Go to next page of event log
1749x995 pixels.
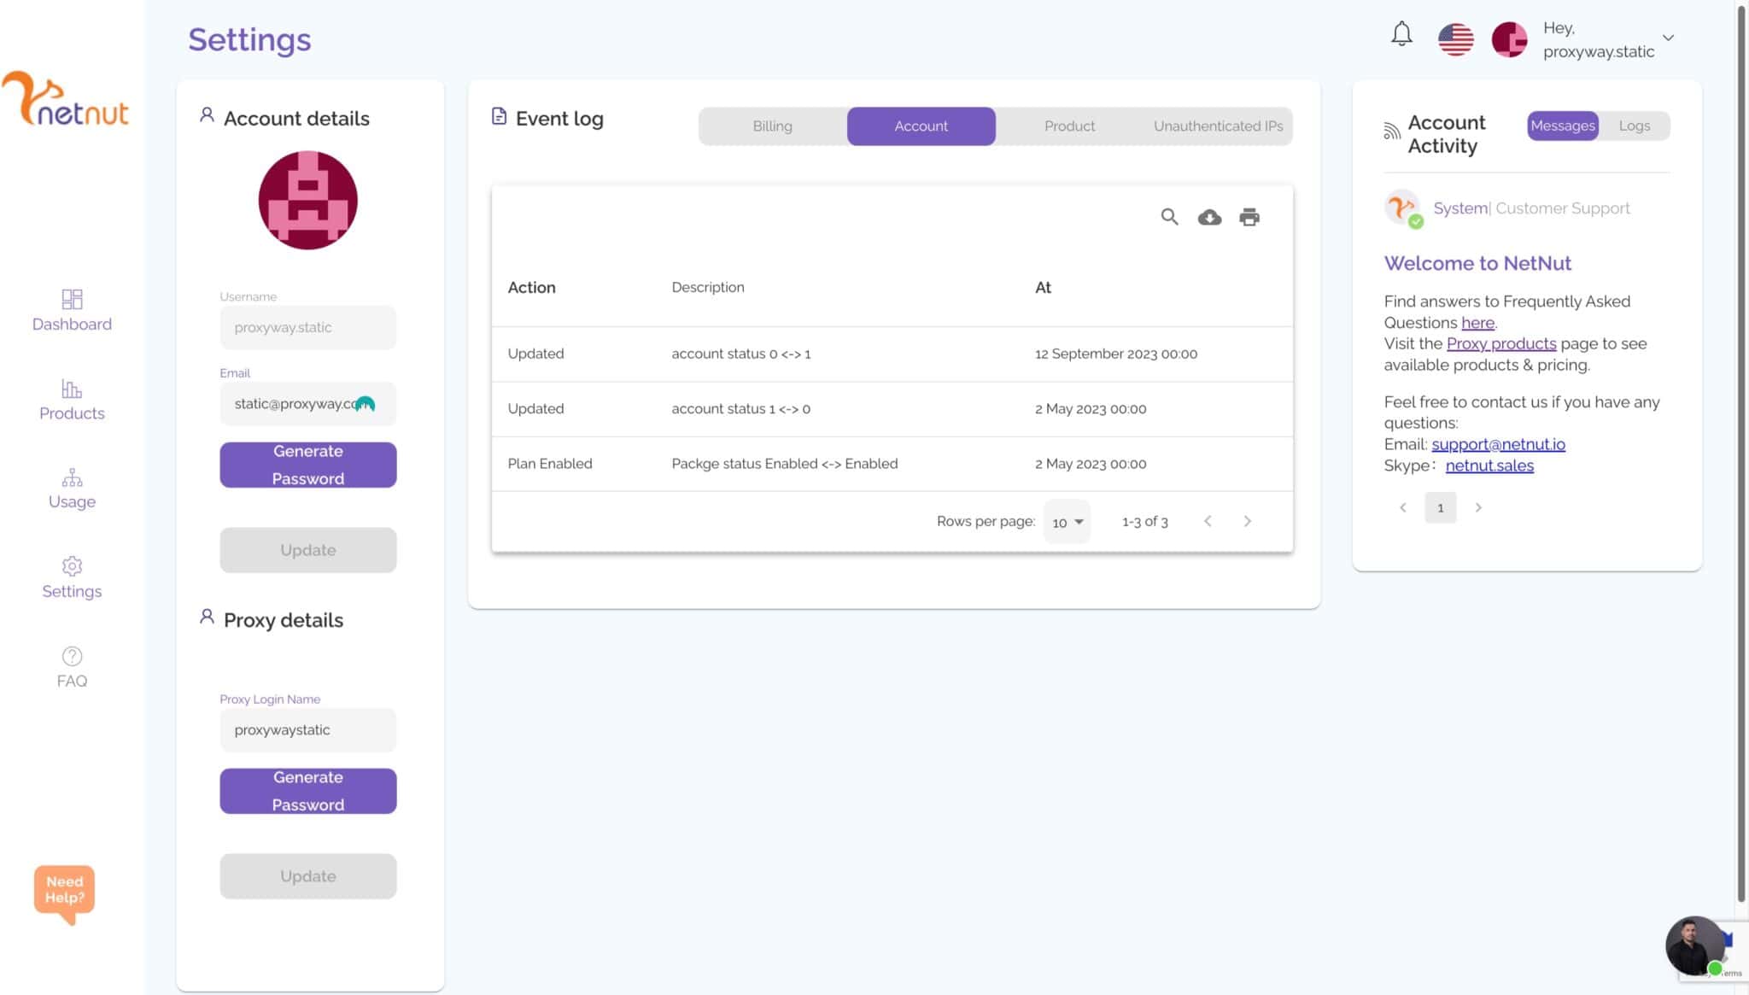[x=1247, y=521]
